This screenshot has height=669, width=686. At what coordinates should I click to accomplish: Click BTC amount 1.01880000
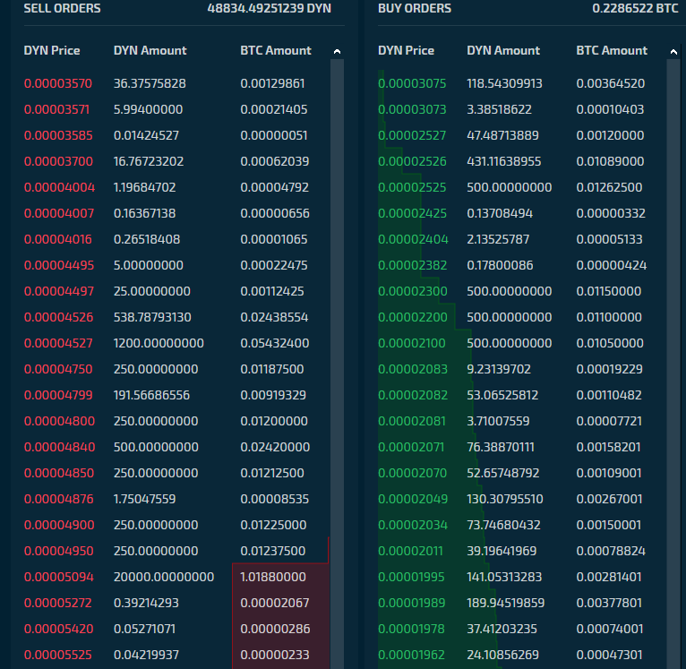tap(273, 577)
